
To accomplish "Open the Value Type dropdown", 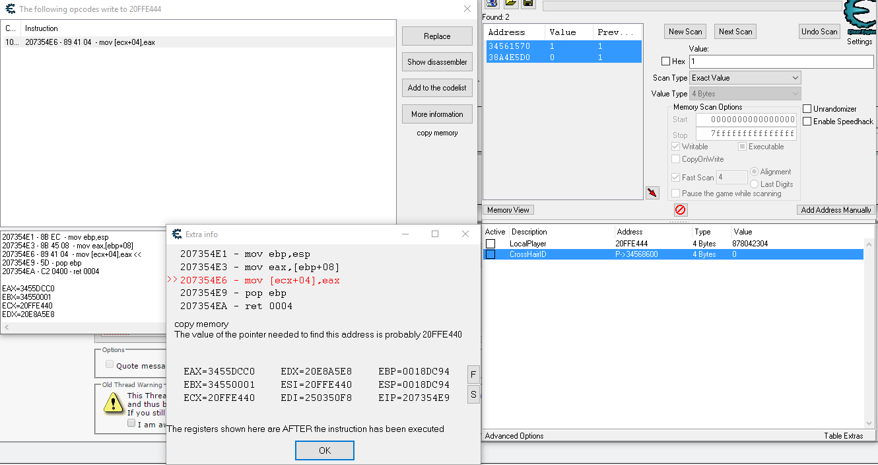I will click(745, 93).
